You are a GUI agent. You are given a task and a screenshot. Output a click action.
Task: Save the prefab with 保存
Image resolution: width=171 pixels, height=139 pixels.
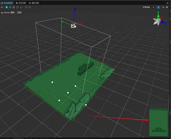12,13
